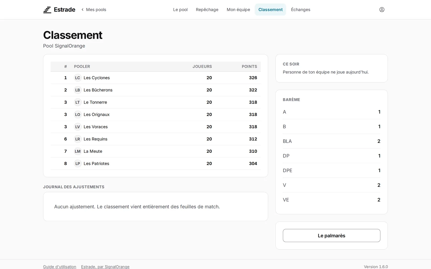Click the LO avatar for Les Orignaux
The image size is (431, 269).
pyautogui.click(x=78, y=115)
